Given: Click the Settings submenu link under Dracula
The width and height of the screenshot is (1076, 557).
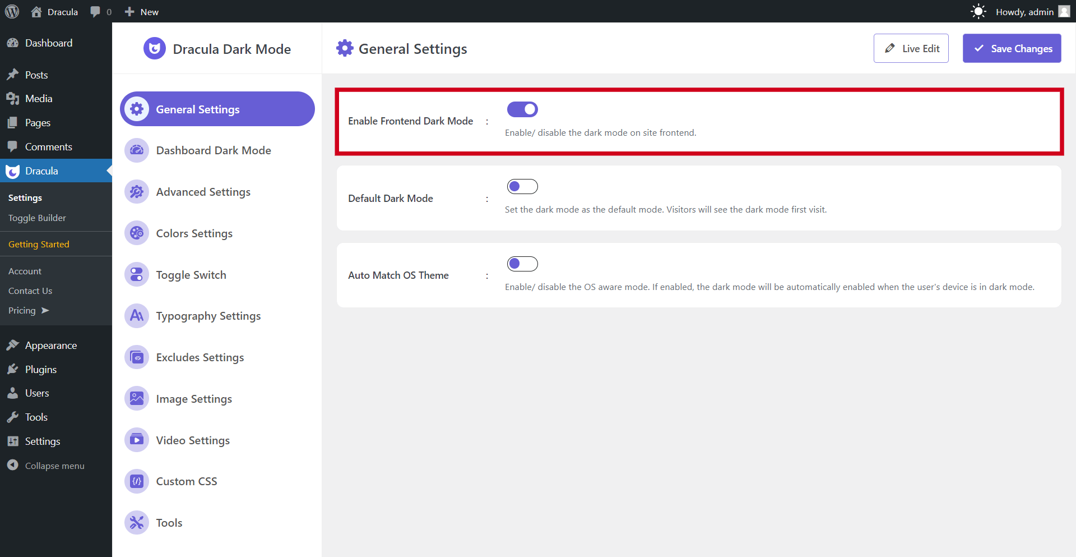Looking at the screenshot, I should tap(25, 198).
